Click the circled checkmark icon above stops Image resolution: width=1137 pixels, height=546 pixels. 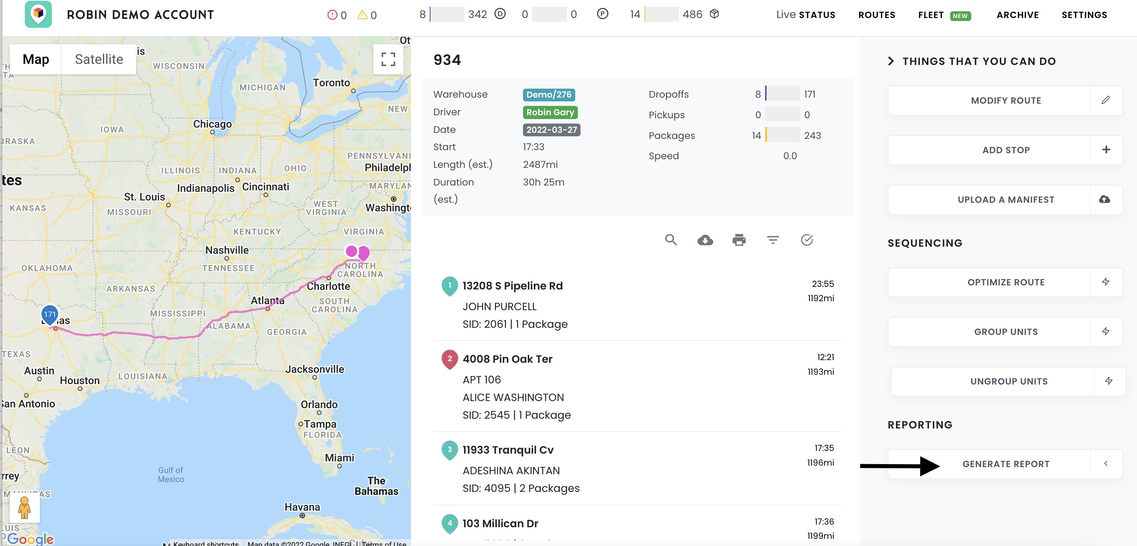coord(807,240)
